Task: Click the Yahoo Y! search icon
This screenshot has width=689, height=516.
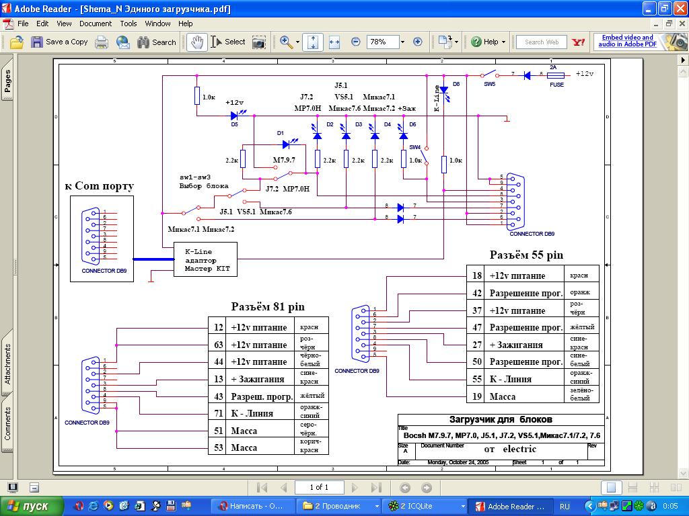Action: coord(578,42)
